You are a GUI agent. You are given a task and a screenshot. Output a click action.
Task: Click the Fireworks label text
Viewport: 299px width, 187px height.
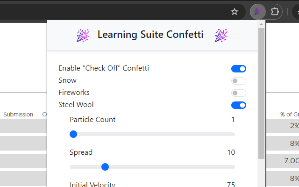[74, 93]
